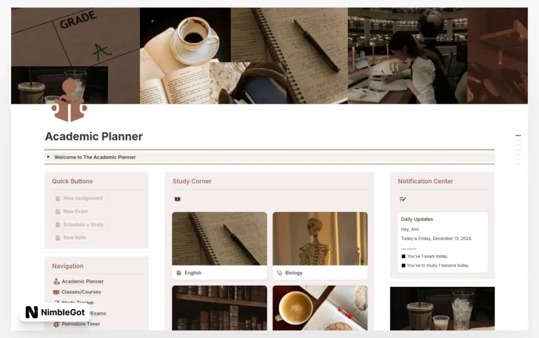This screenshot has width=539, height=338.
Task: Check the "You've 1 exam today" checkbox
Action: tap(404, 256)
